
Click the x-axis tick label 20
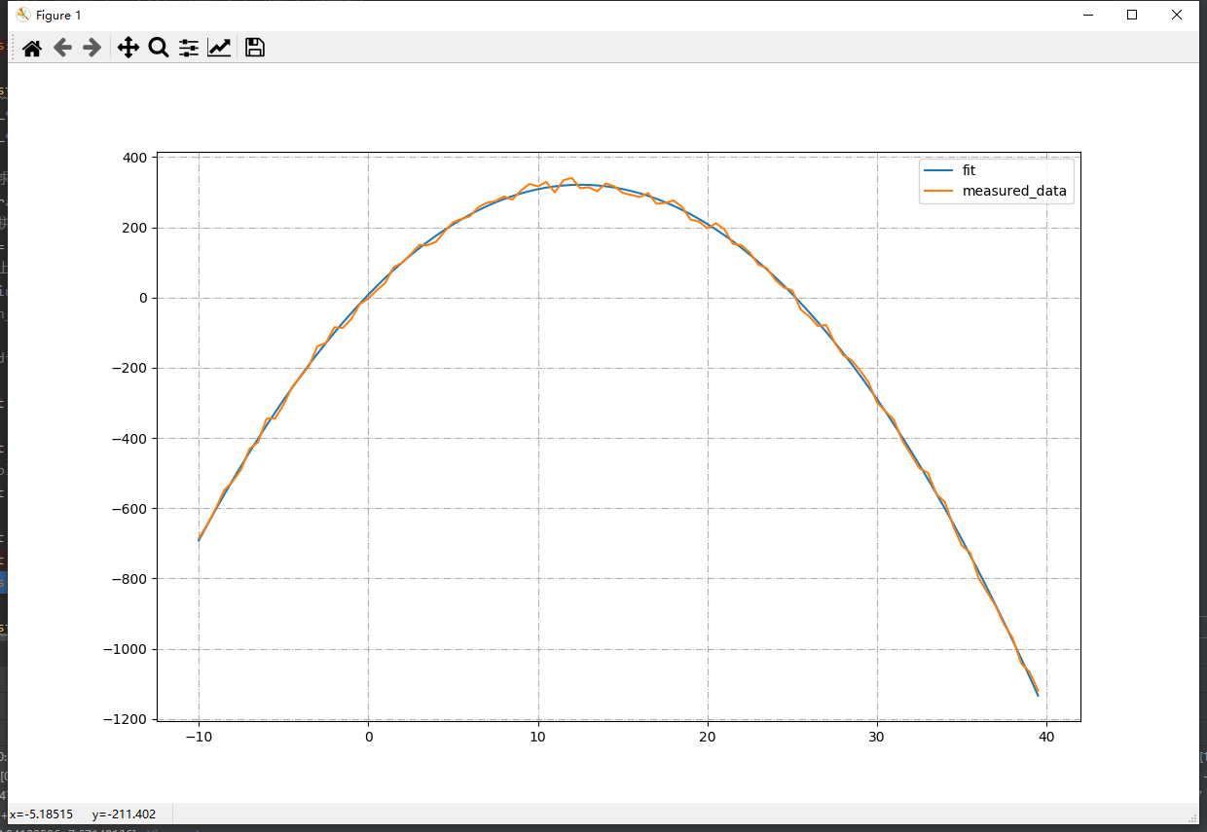(x=708, y=738)
